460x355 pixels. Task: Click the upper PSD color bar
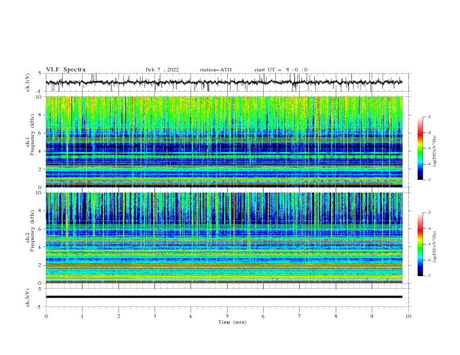[420, 148]
